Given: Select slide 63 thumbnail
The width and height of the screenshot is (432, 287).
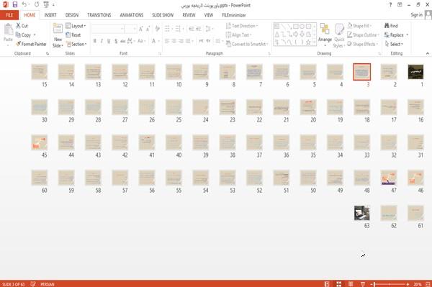Looking at the screenshot, I should click(361, 213).
